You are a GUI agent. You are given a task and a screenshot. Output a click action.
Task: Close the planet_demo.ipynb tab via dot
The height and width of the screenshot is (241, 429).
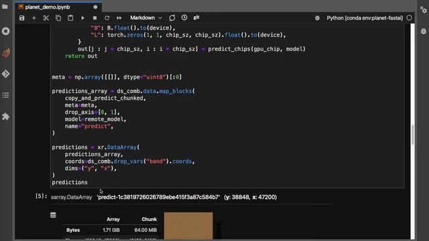(x=95, y=7)
